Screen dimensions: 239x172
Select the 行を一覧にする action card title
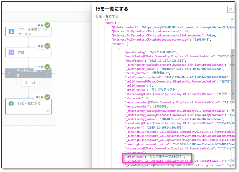tap(29, 103)
